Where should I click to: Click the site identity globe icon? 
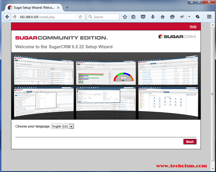pos(15,17)
